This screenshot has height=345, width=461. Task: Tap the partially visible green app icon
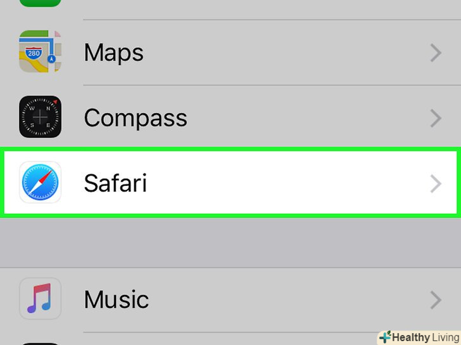click(x=40, y=3)
